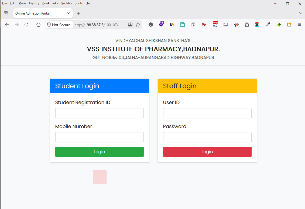Open the Firefox View icon
Image resolution: width=305 pixels, height=209 pixels.
coord(6,13)
